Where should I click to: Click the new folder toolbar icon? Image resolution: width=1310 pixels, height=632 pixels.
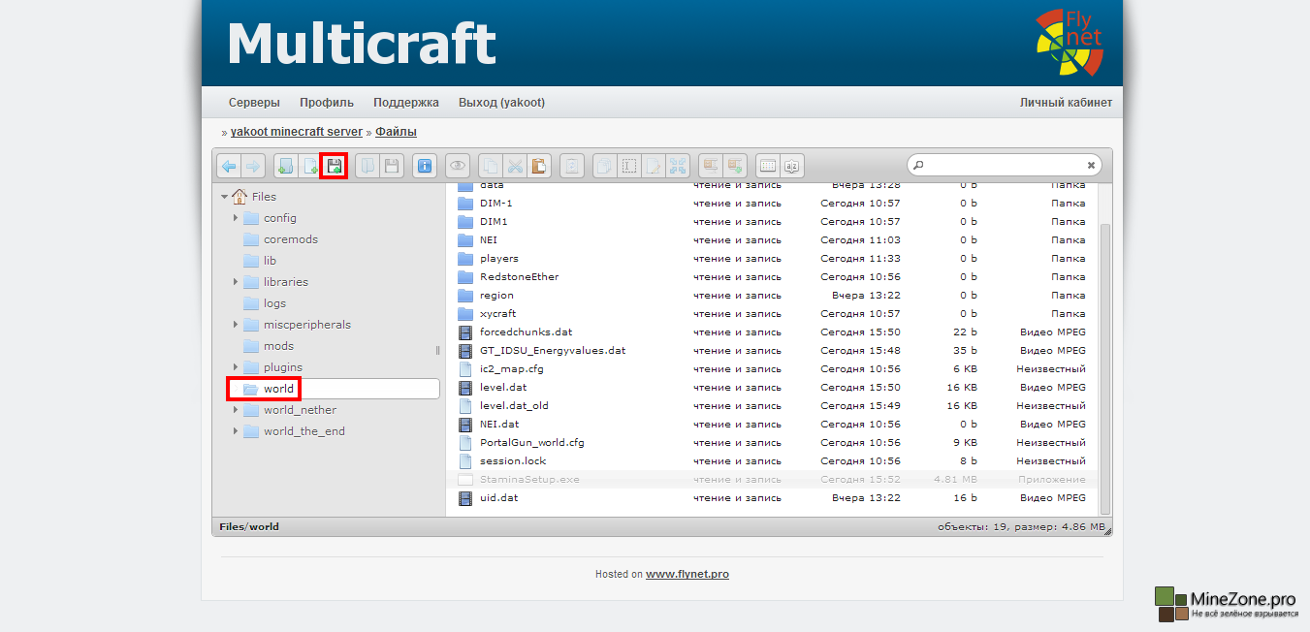click(286, 167)
